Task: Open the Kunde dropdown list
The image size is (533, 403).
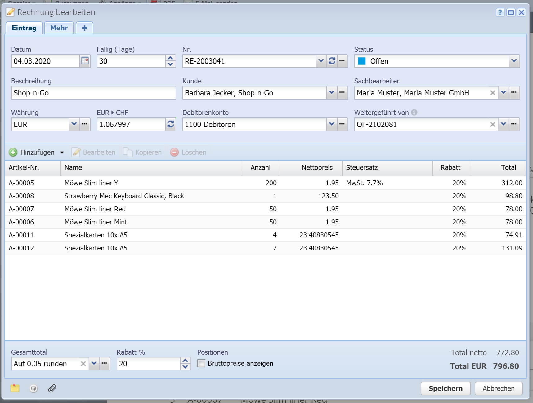Action: pyautogui.click(x=331, y=93)
